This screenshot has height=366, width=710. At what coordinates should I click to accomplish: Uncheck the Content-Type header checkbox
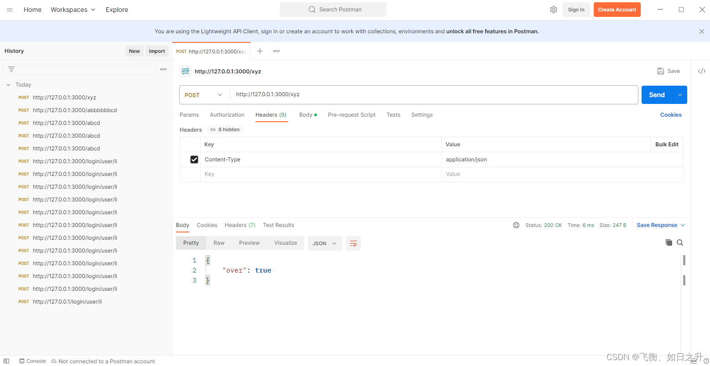coord(194,160)
